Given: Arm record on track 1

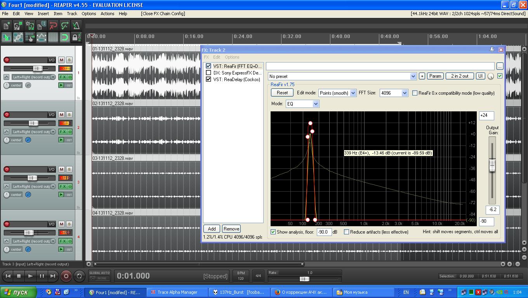Looking at the screenshot, I should [7, 60].
